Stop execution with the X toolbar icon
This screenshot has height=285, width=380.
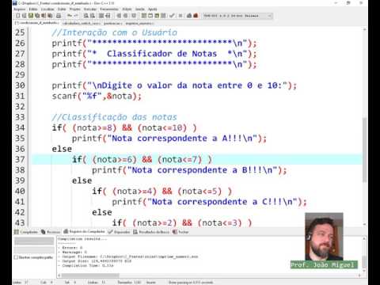180,16
